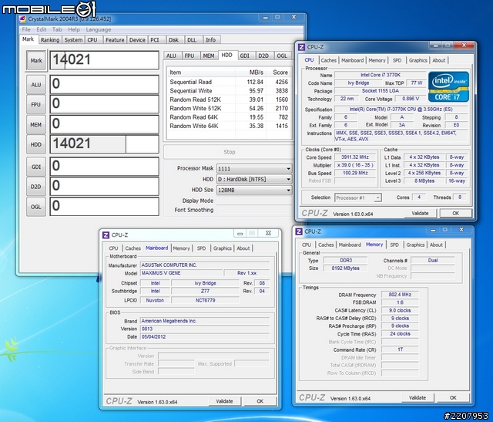Switch to the Disk tab

(x=173, y=40)
